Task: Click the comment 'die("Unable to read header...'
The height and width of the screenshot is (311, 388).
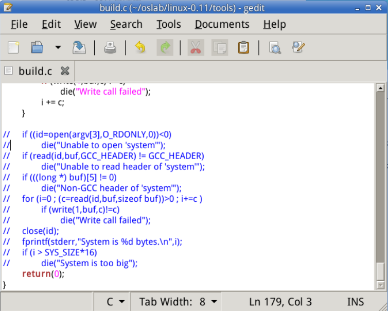Action: click(104, 167)
